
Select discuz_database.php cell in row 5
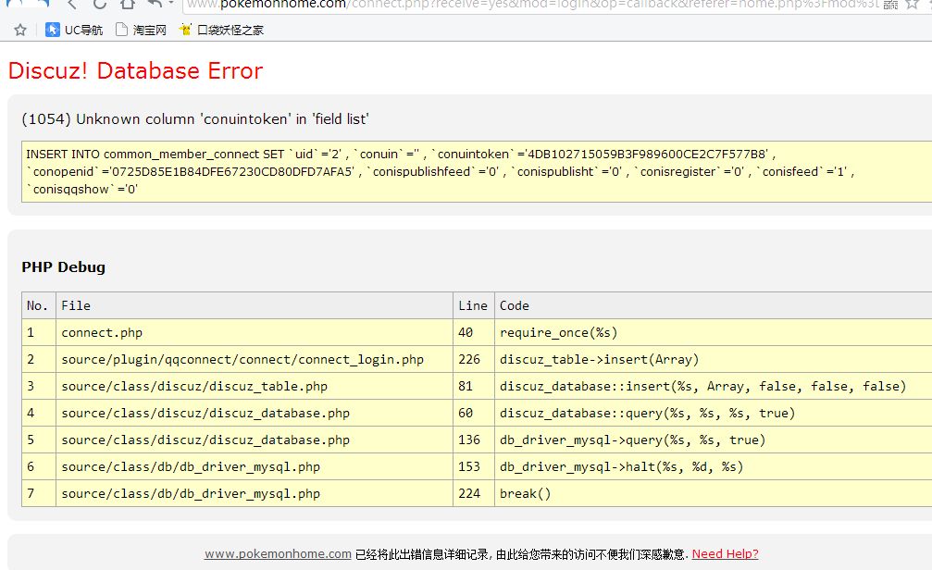pos(255,440)
